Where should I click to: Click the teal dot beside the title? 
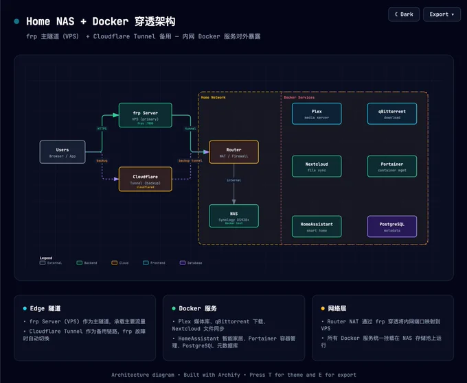pyautogui.click(x=16, y=21)
